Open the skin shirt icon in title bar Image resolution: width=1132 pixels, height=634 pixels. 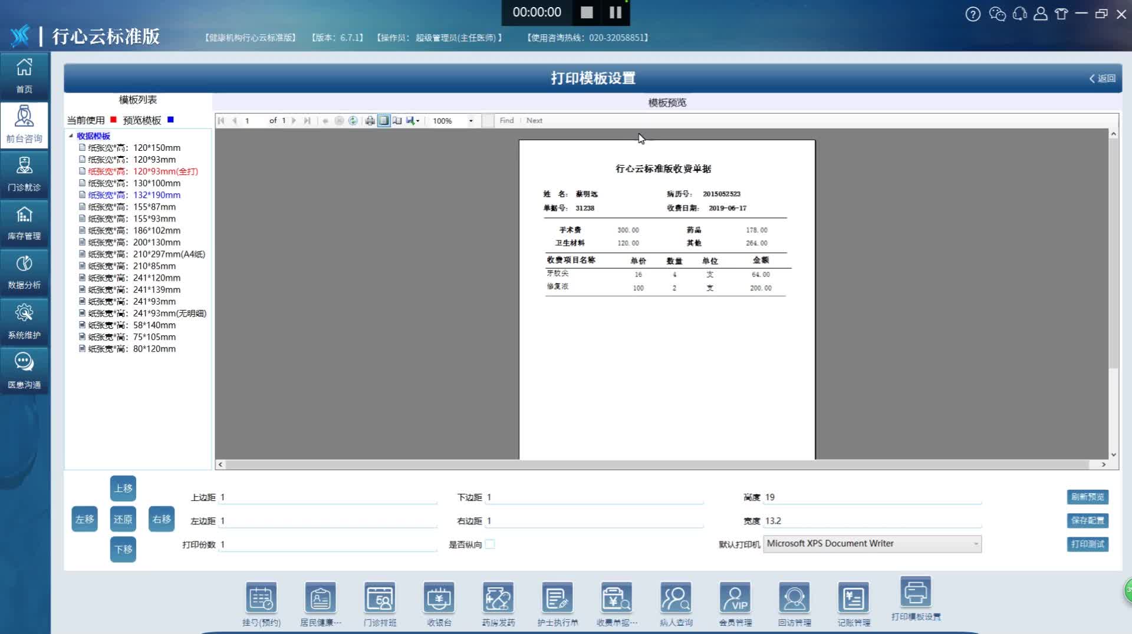(1061, 14)
